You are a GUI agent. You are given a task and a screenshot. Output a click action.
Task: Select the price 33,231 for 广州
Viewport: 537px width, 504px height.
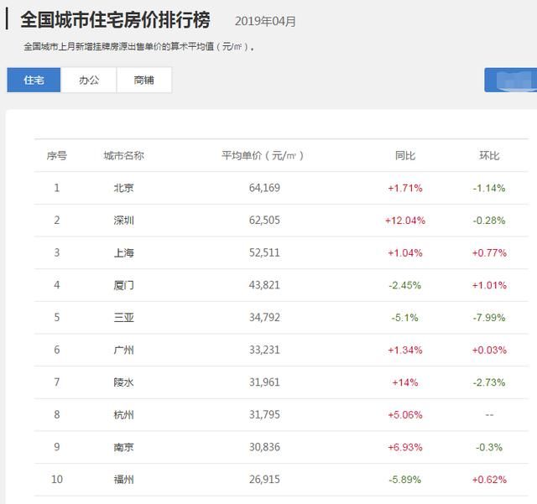[x=264, y=350]
